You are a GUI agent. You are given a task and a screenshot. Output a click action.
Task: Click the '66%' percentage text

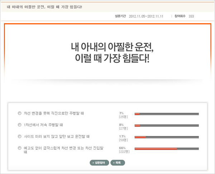(x=122, y=148)
